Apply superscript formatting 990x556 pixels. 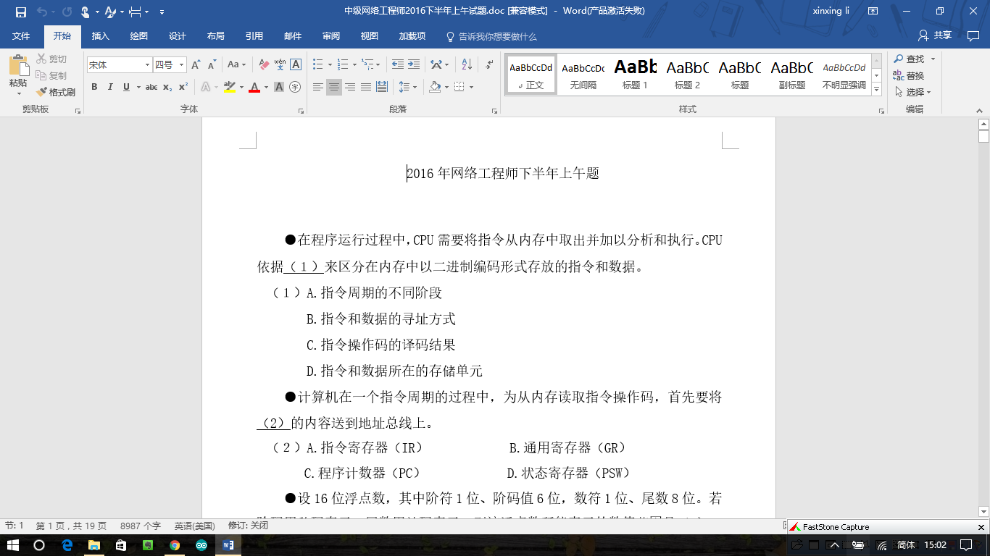183,87
